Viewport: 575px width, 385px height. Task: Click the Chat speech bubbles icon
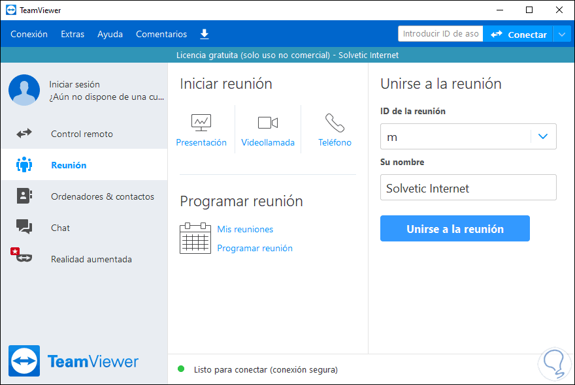tap(24, 226)
